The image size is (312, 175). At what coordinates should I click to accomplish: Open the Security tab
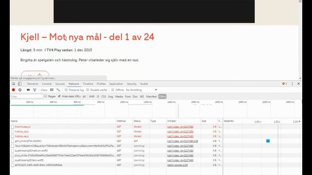point(132,84)
